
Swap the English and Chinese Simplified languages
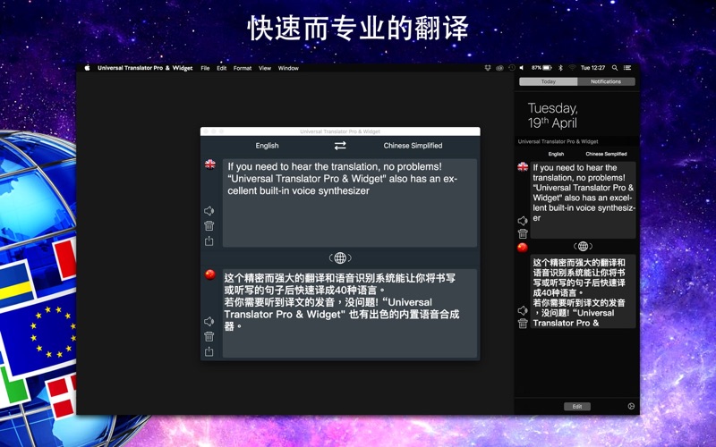tap(340, 146)
